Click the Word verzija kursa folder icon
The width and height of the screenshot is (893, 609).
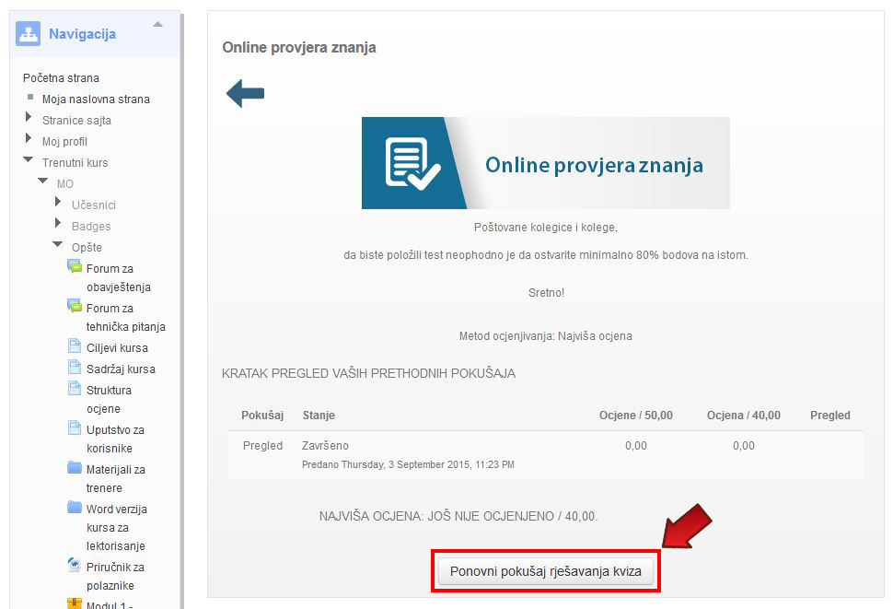click(75, 508)
